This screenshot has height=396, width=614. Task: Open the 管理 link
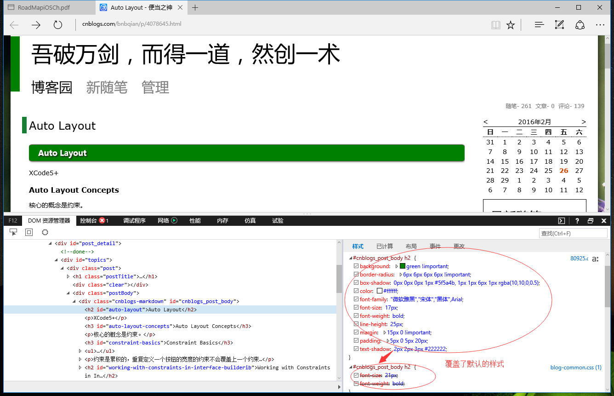pyautogui.click(x=155, y=87)
